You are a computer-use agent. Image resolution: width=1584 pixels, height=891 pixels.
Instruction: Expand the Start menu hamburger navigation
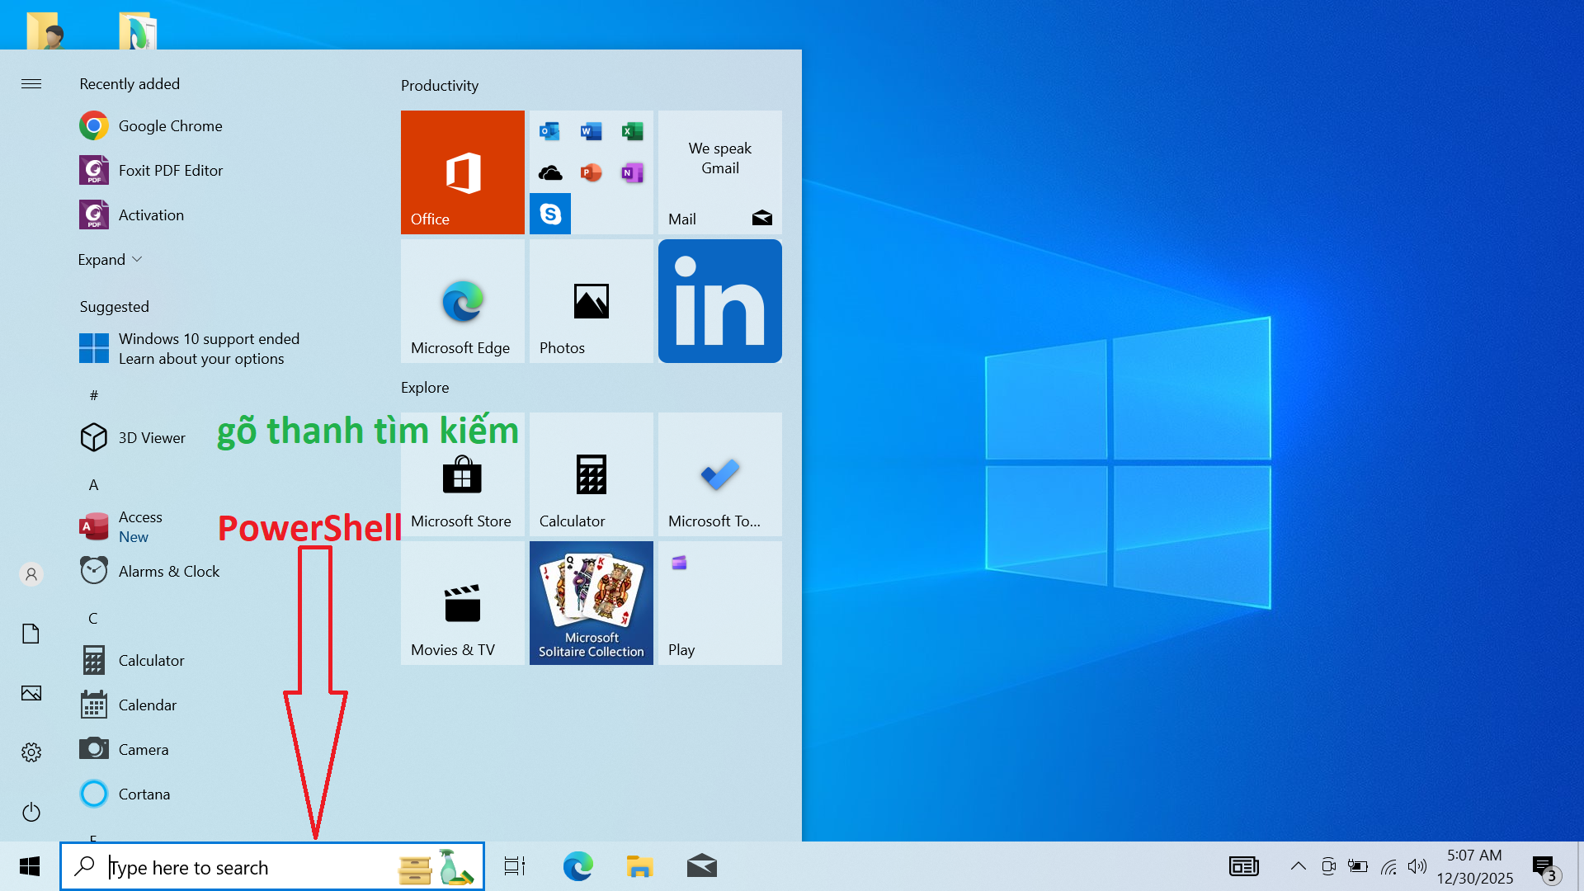tap(31, 84)
